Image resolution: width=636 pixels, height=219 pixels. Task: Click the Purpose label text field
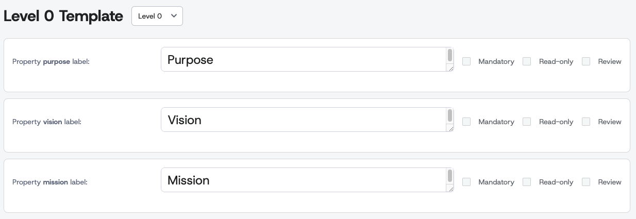tap(303, 60)
